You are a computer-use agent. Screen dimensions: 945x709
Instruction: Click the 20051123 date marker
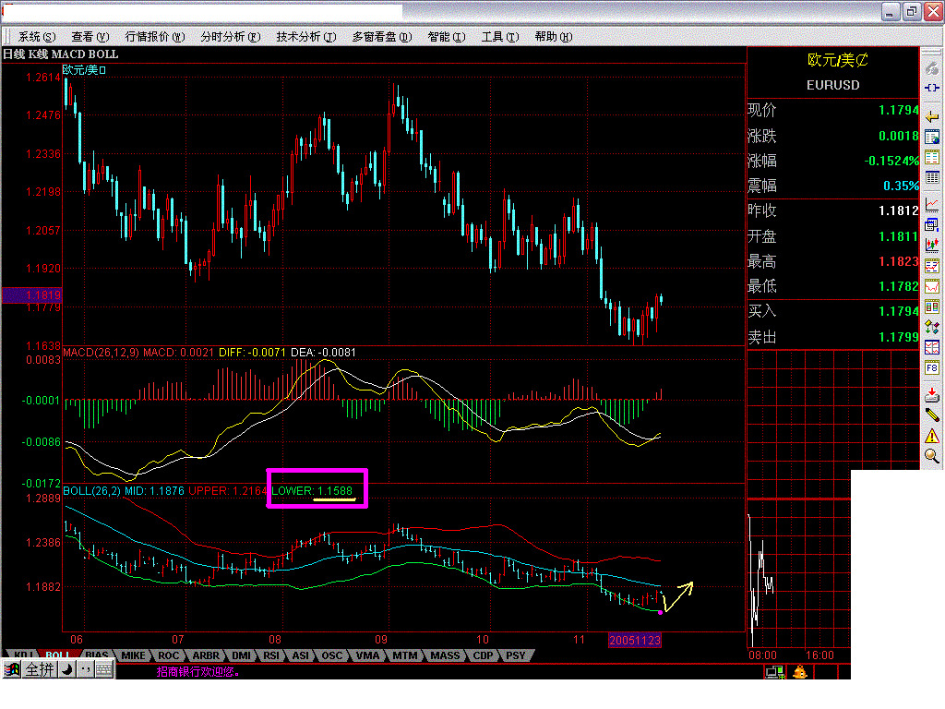[635, 641]
